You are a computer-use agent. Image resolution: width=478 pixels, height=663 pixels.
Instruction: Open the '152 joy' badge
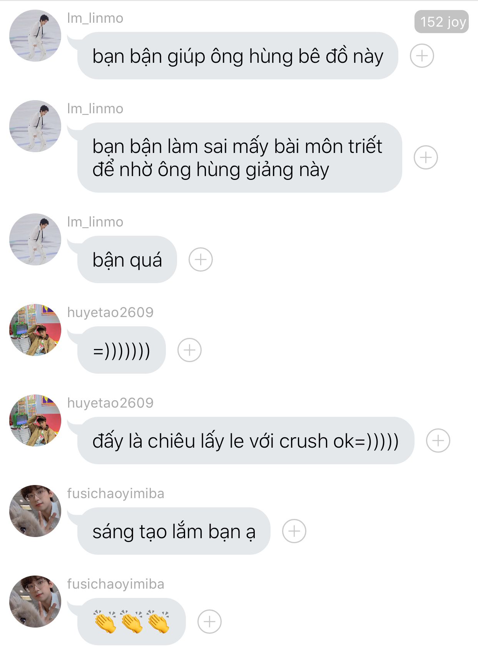click(x=441, y=22)
